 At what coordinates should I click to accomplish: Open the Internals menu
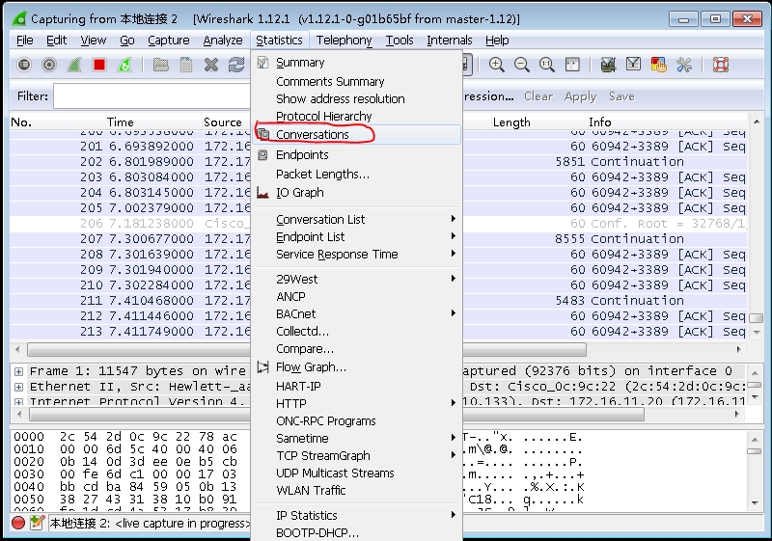point(449,41)
